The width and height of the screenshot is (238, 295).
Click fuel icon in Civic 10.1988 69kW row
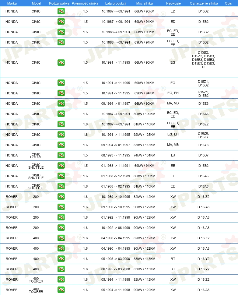pos(61,42)
